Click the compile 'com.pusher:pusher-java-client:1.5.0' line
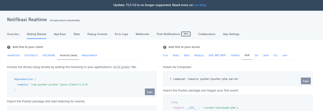323x111 pixels. click(53, 85)
